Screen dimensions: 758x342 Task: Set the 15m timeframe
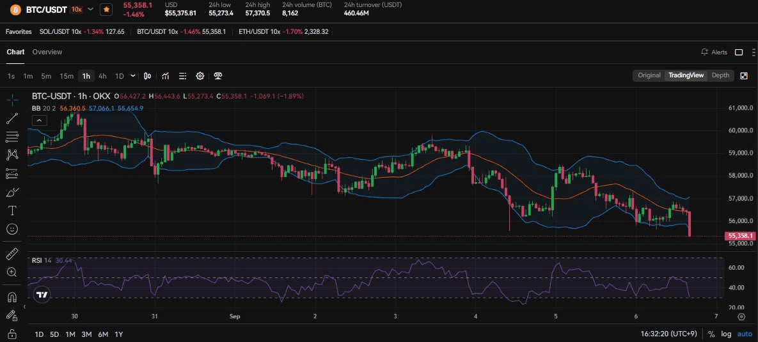[x=67, y=76]
